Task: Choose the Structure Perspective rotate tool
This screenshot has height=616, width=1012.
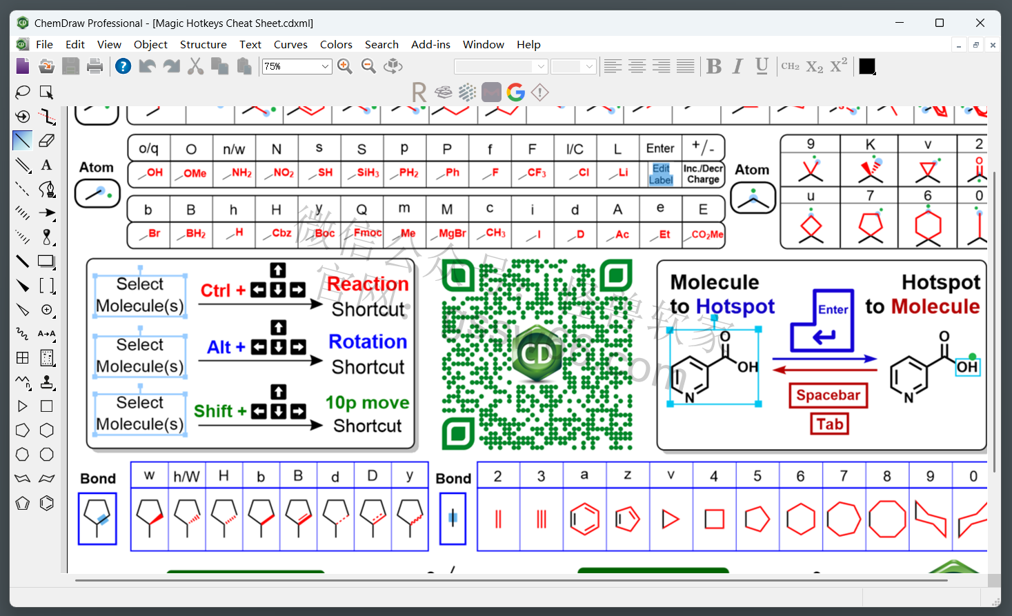Action: [23, 116]
